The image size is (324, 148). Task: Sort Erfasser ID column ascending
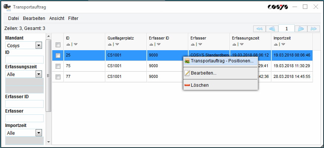[151, 44]
